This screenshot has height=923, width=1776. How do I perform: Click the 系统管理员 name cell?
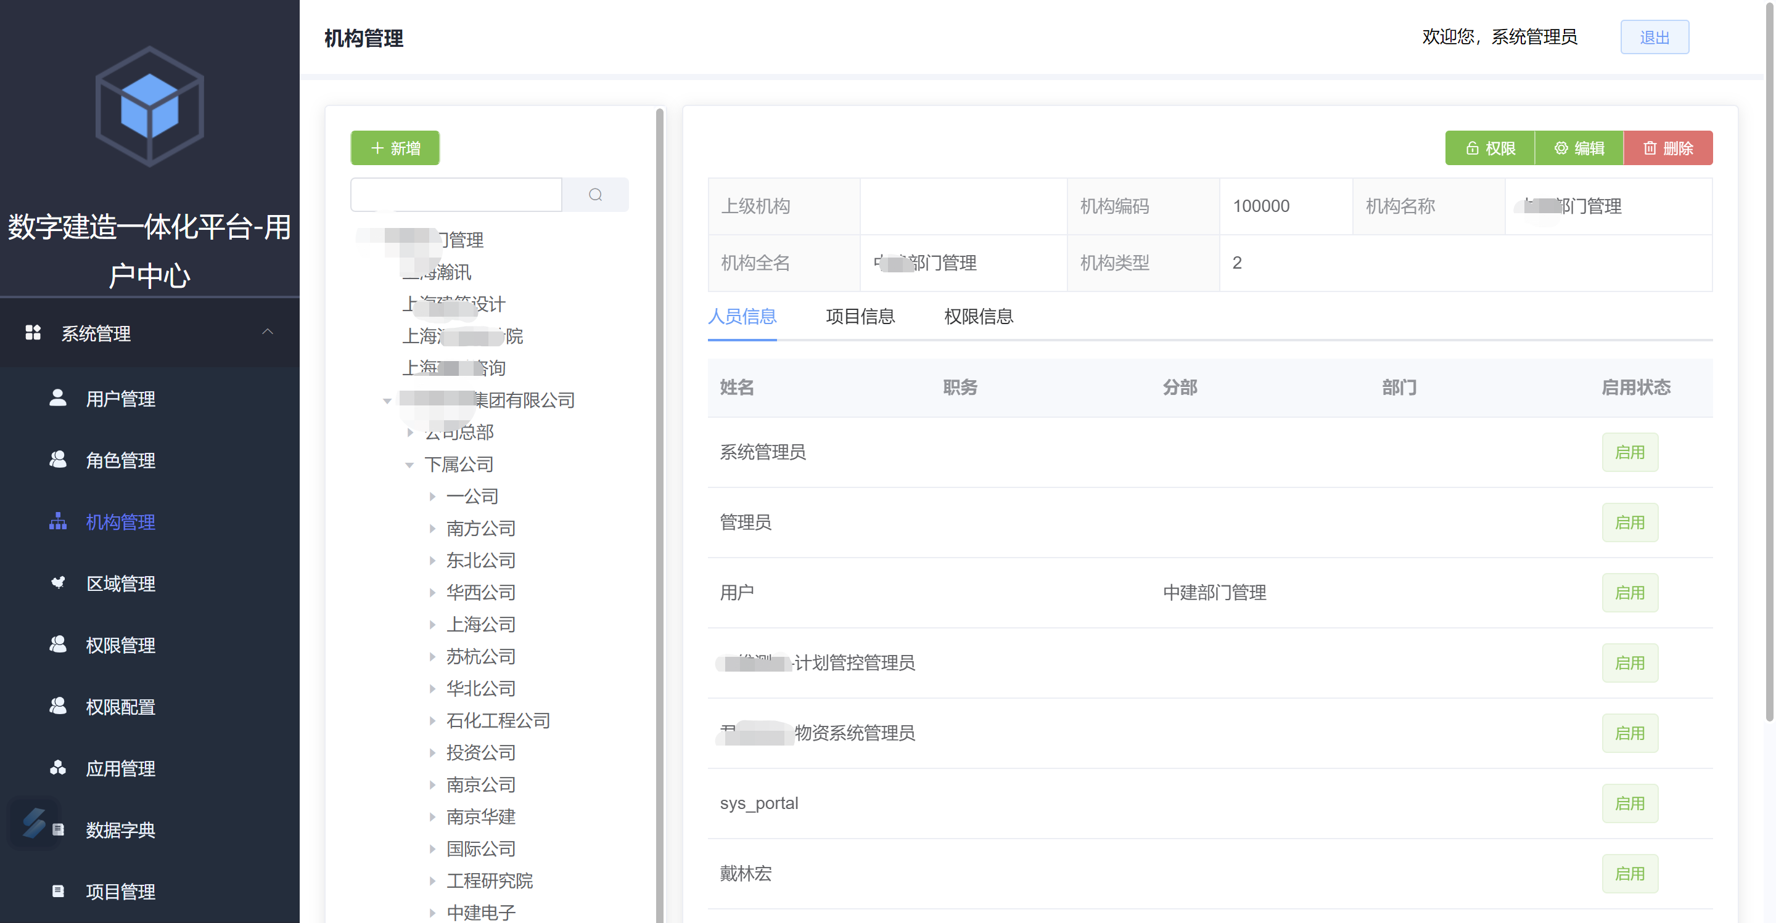[x=763, y=452]
